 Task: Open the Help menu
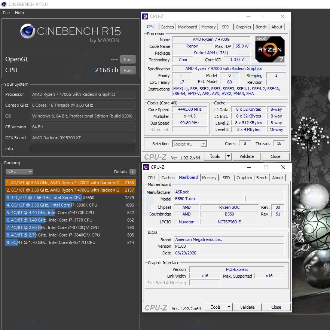pyautogui.click(x=19, y=12)
